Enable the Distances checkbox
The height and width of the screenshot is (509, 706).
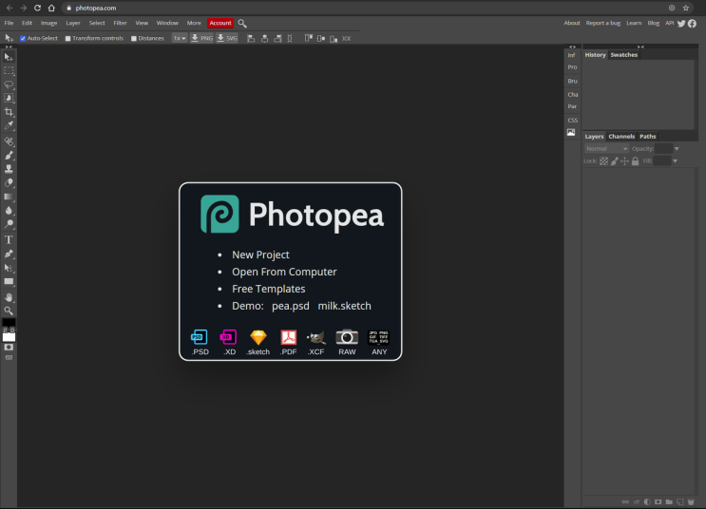click(x=134, y=39)
